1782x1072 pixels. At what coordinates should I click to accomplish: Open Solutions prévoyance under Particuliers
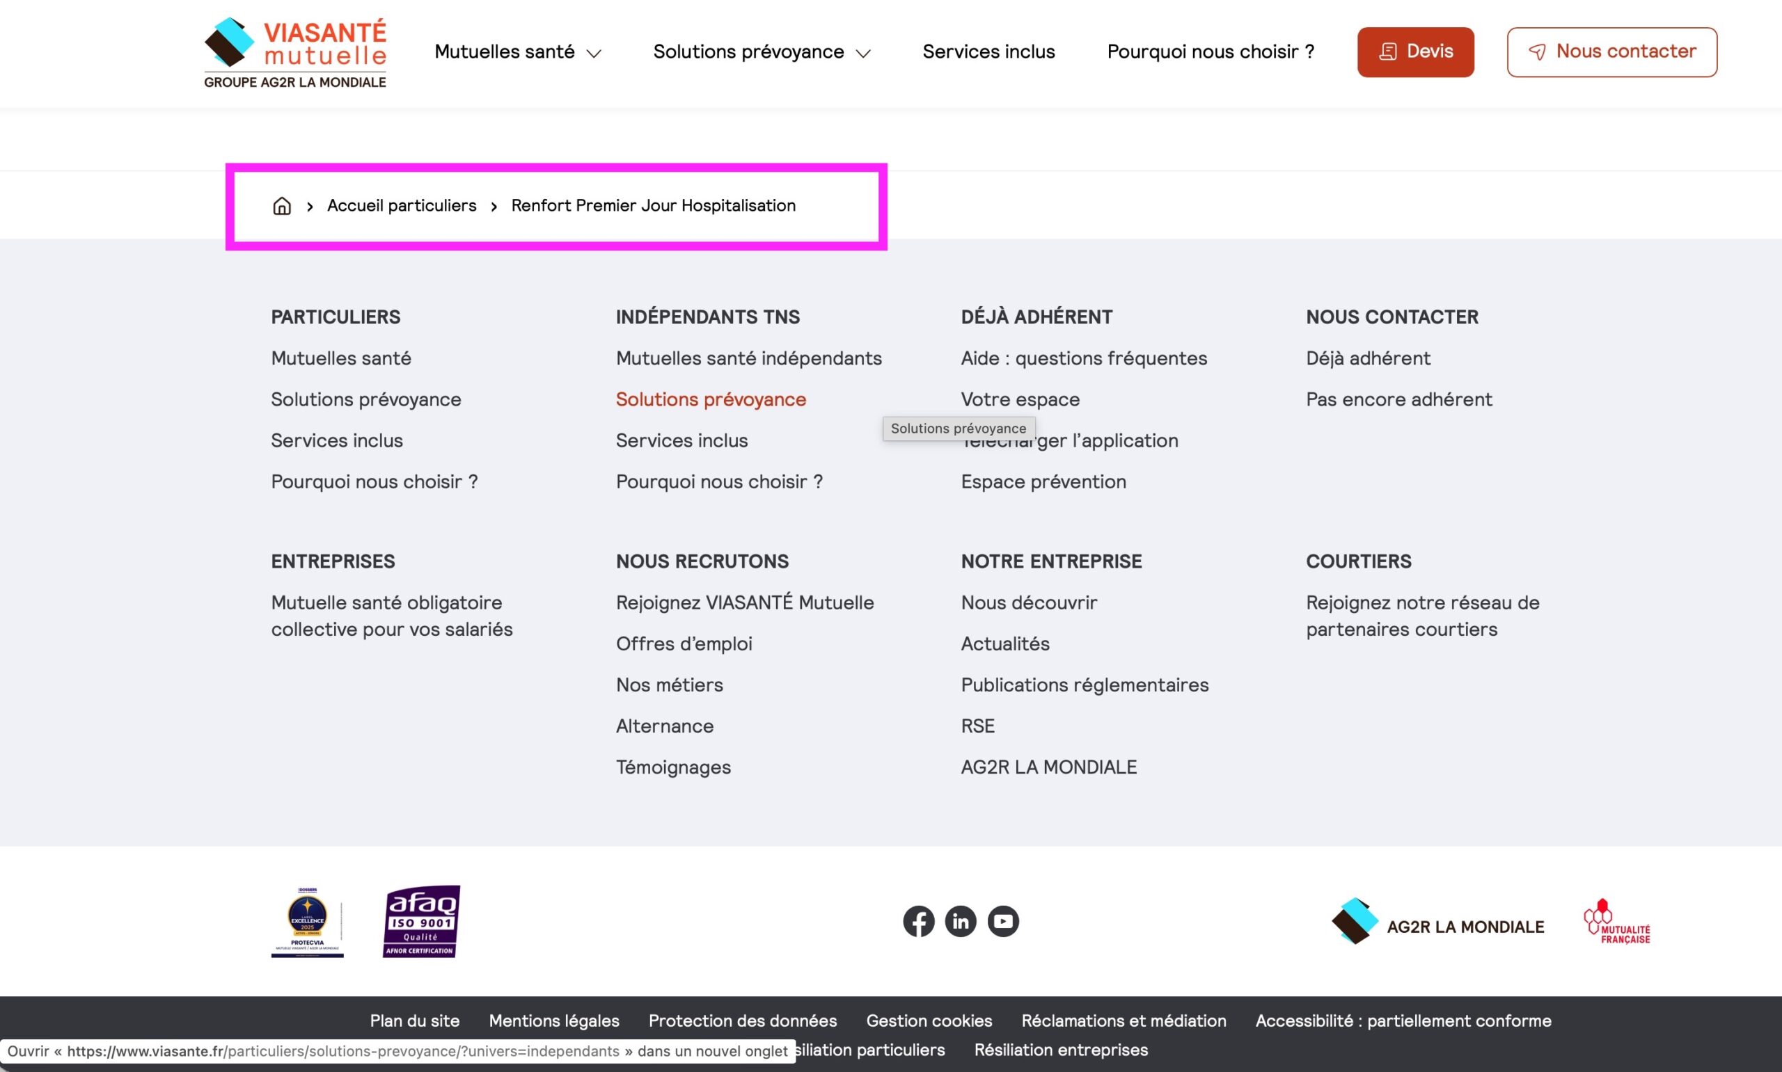click(365, 399)
